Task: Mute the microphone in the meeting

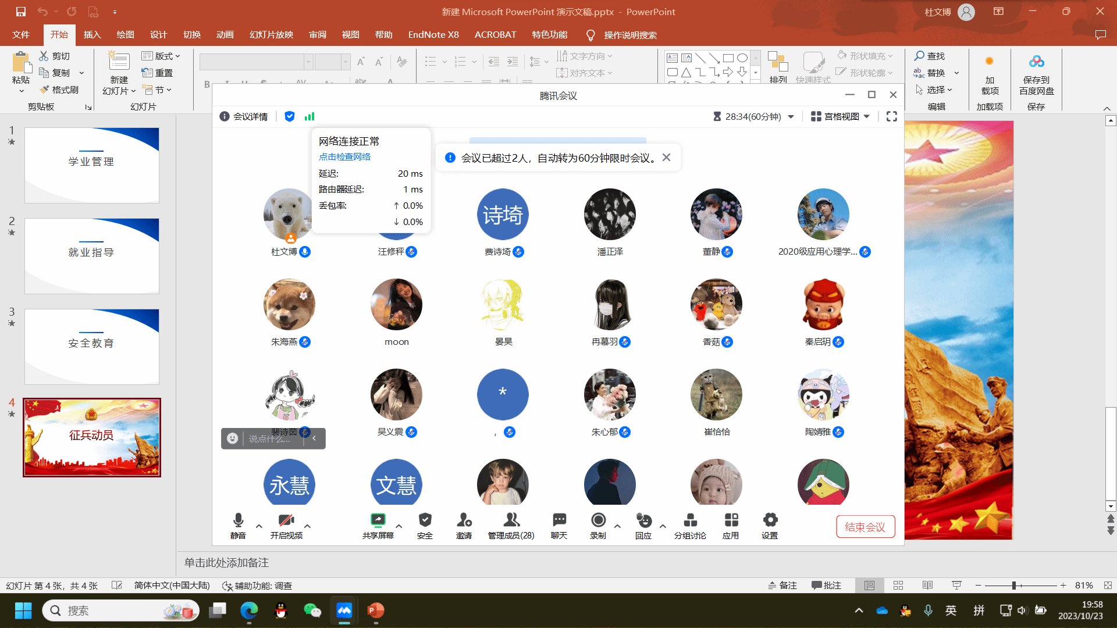Action: (238, 520)
